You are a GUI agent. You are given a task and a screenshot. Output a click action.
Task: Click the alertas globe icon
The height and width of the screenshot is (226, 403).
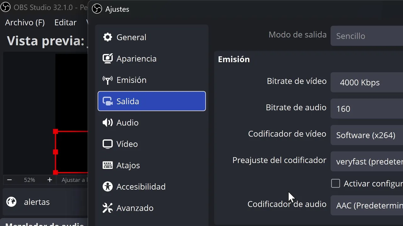click(11, 202)
